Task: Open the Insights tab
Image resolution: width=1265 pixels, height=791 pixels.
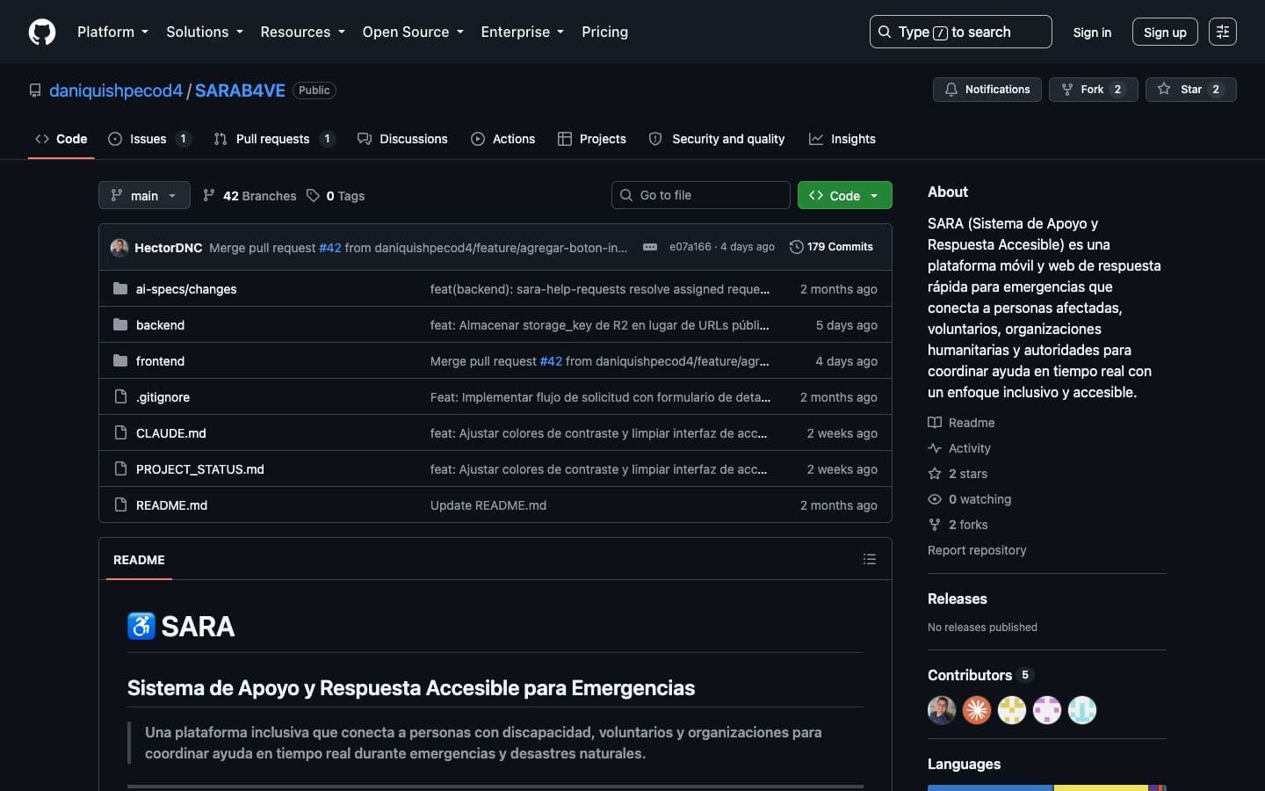Action: [842, 139]
